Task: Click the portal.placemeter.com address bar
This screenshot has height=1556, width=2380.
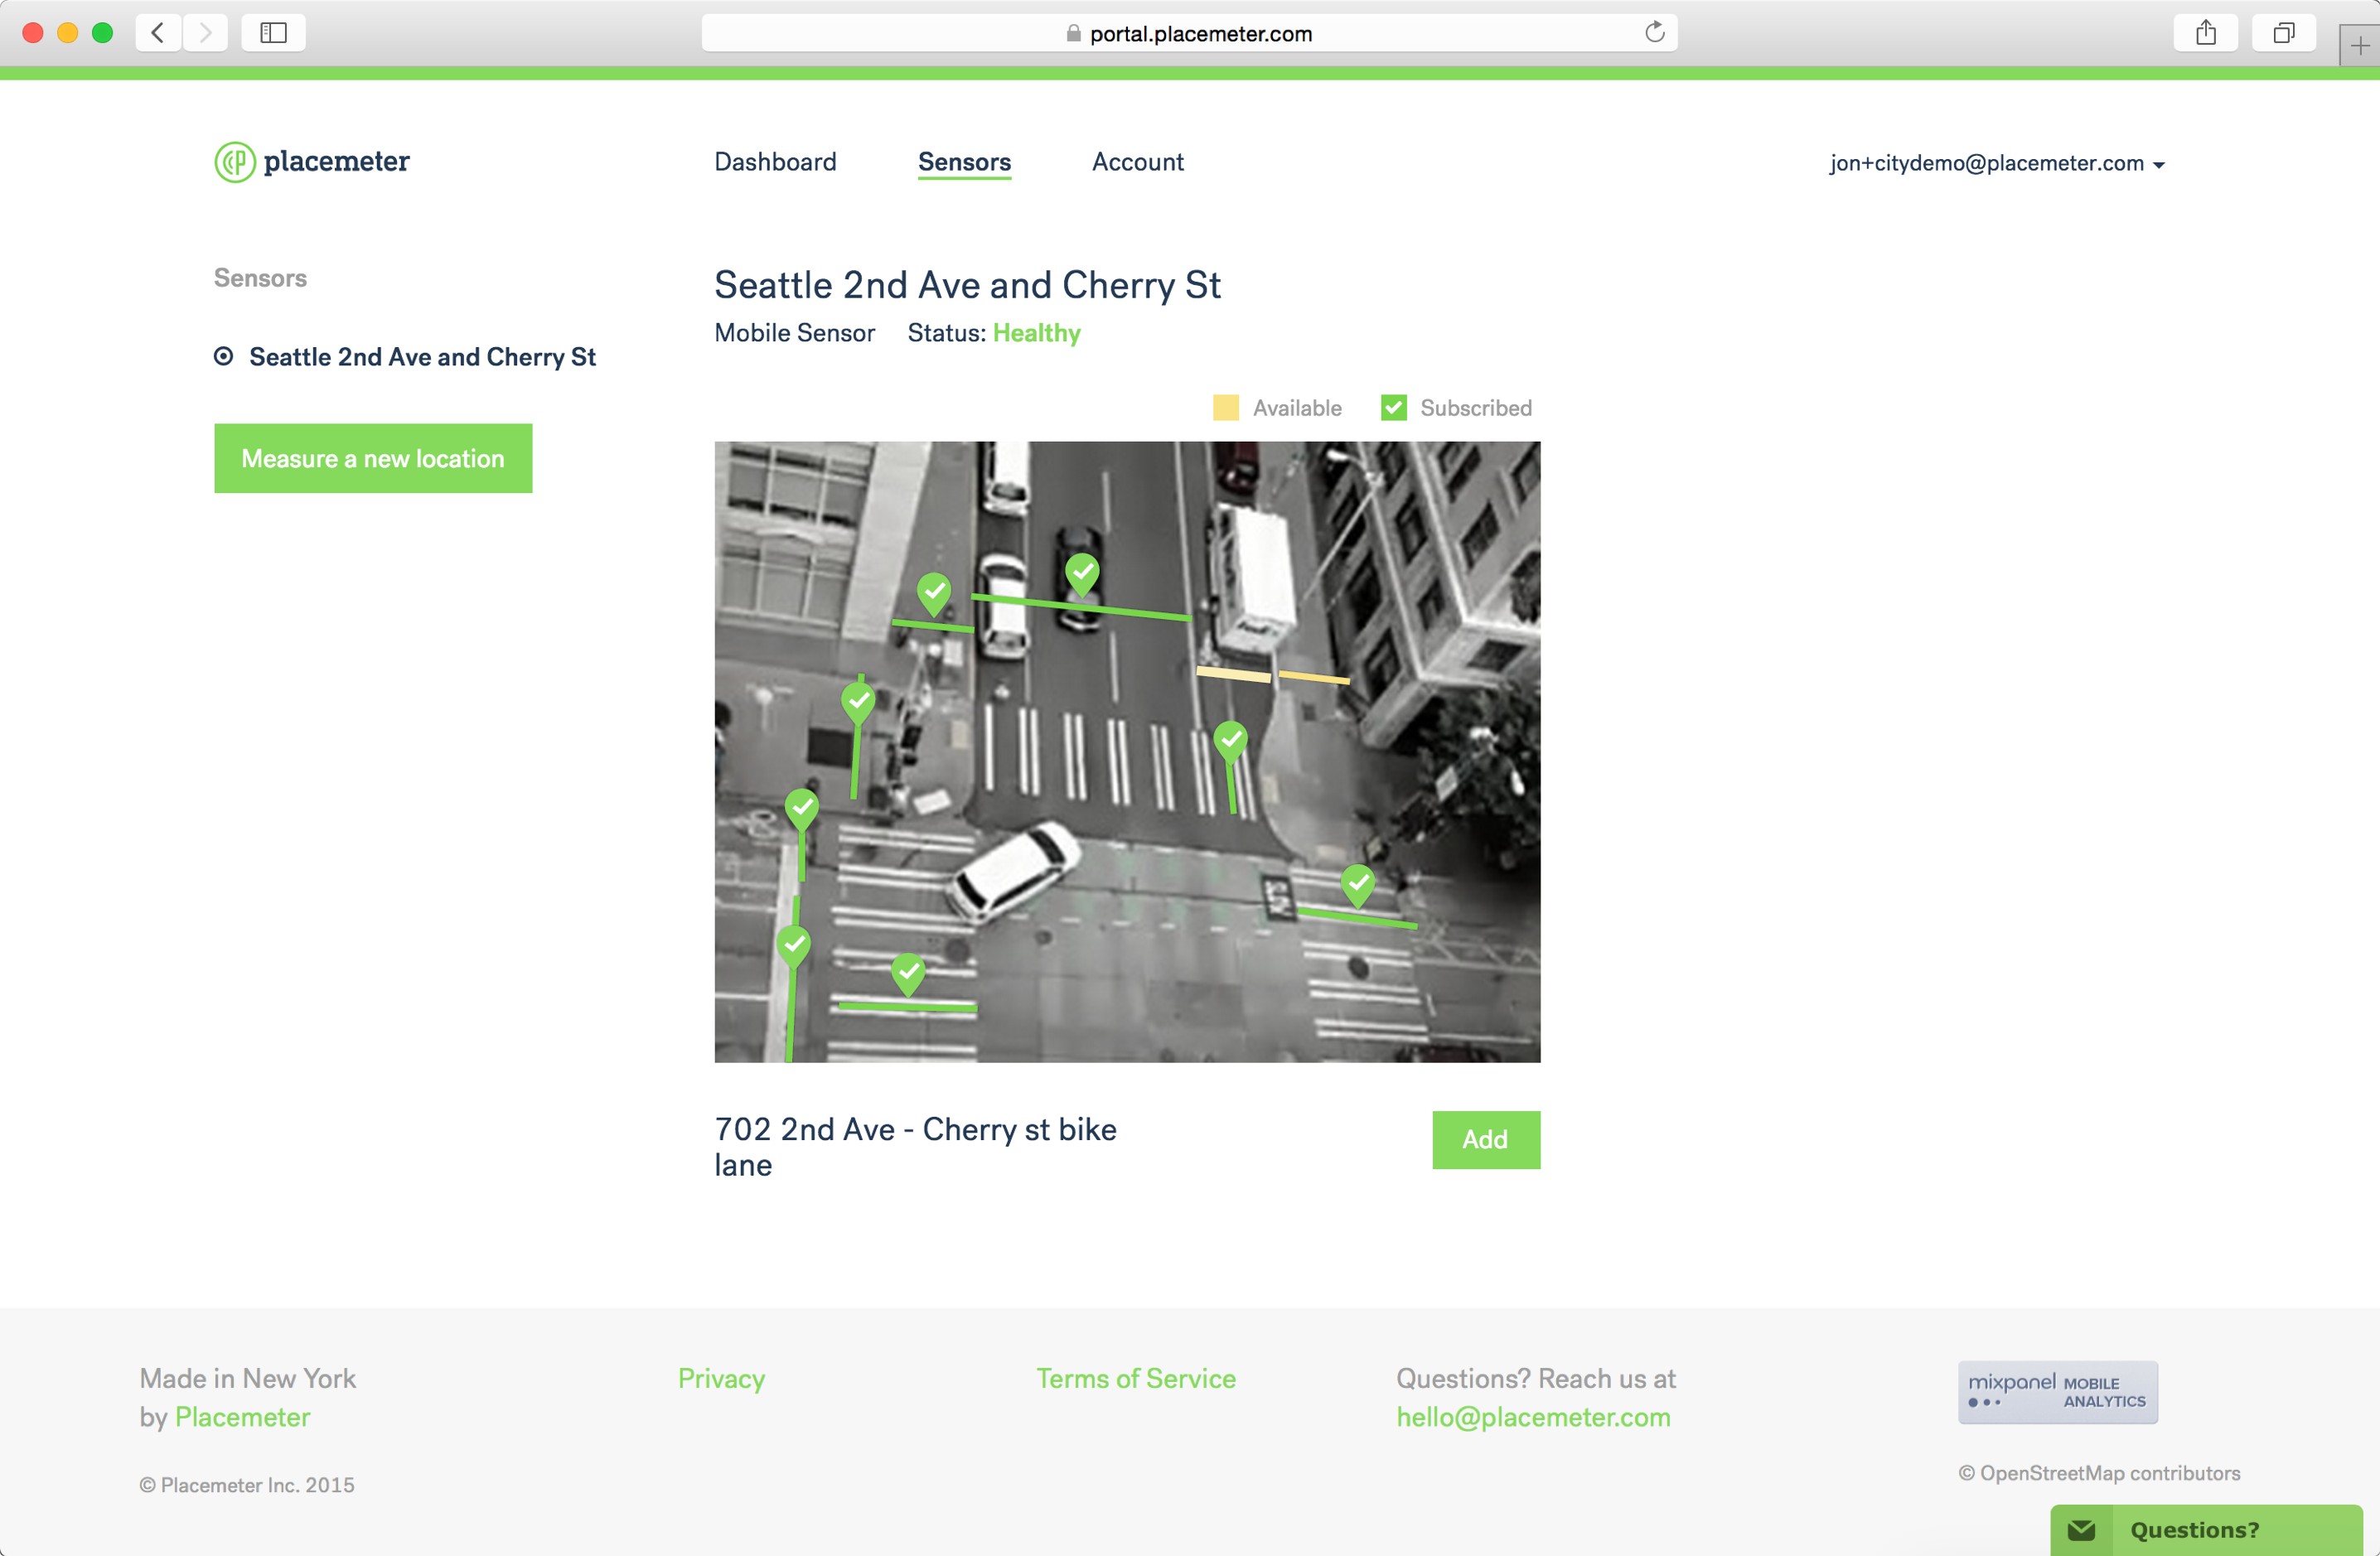Action: coord(1200,33)
